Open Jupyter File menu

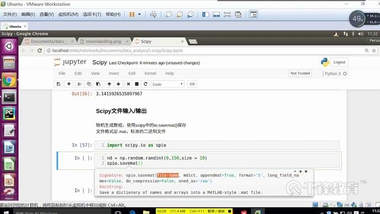[x=62, y=73]
